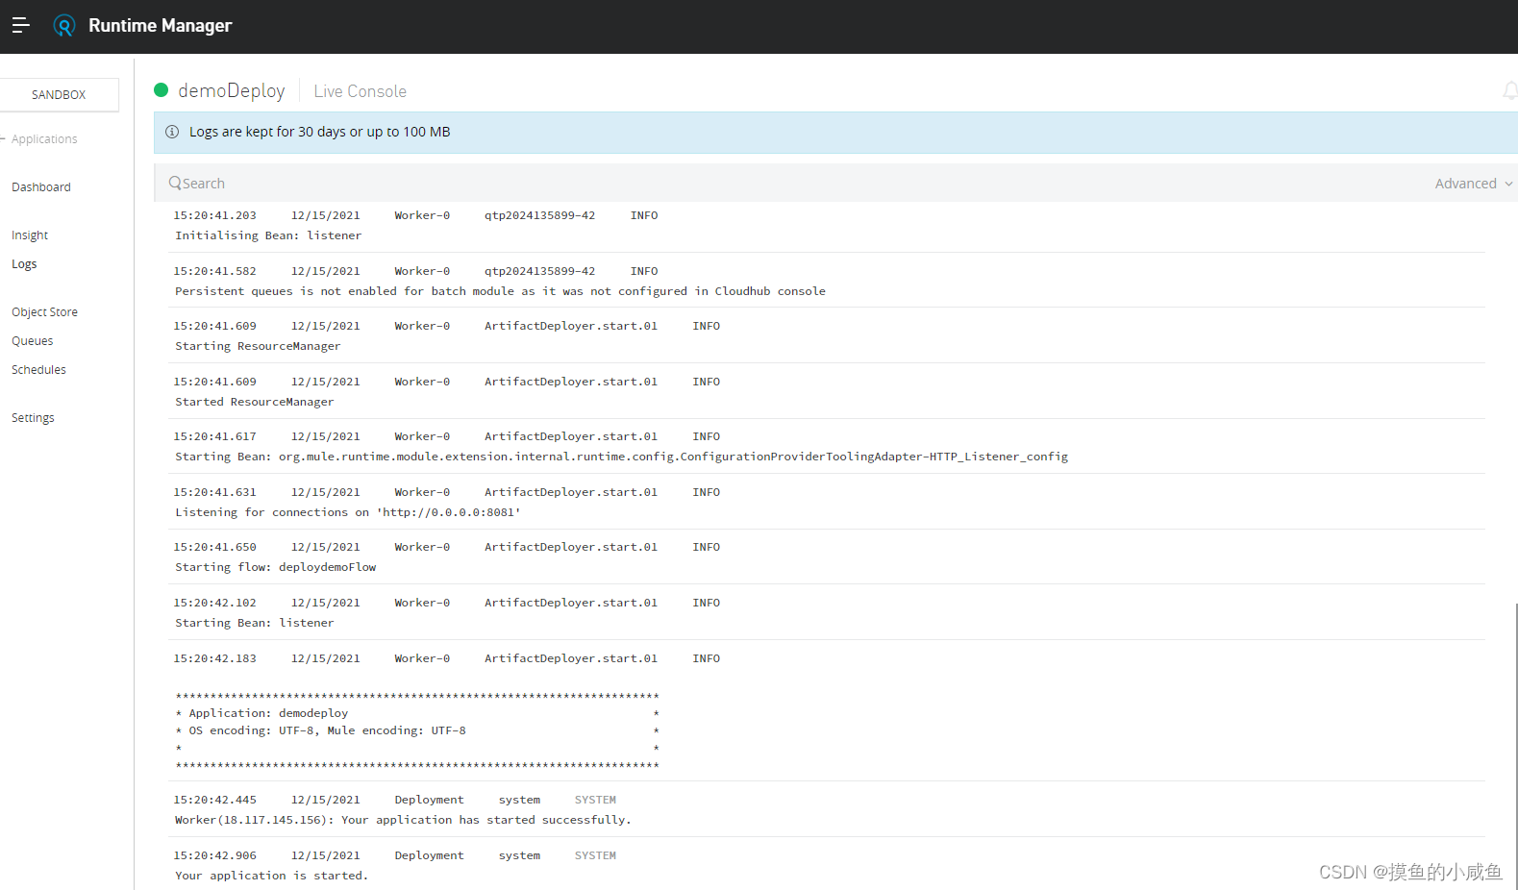Click timestamp 15:20:42.906
The height and width of the screenshot is (890, 1518).
tap(215, 855)
